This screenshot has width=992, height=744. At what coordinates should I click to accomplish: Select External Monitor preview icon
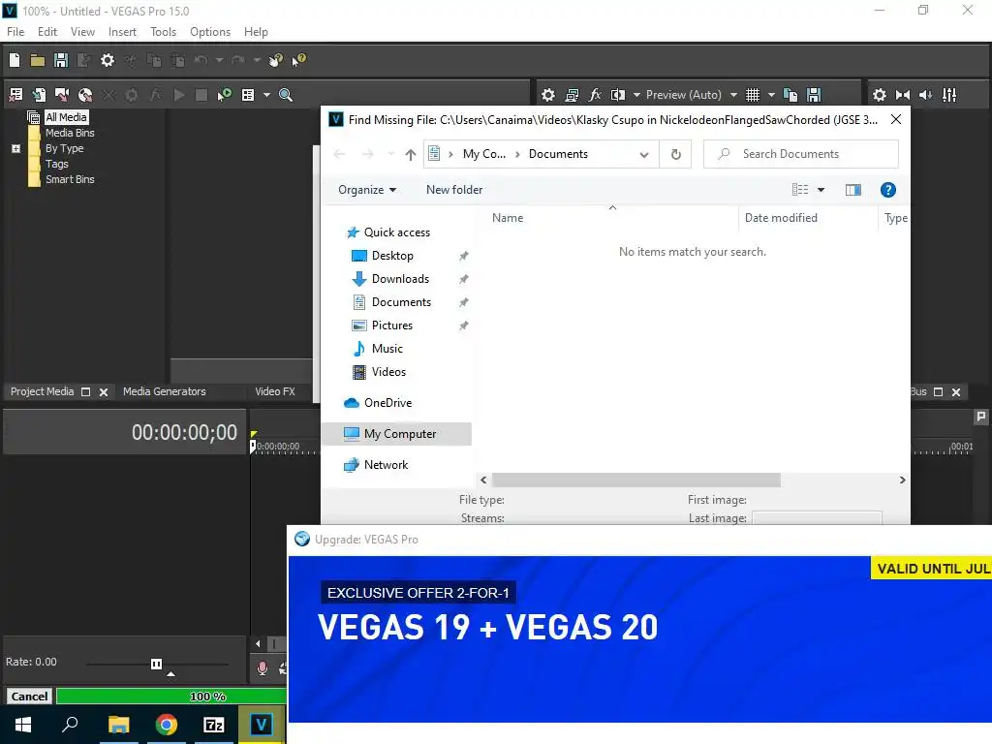point(572,95)
